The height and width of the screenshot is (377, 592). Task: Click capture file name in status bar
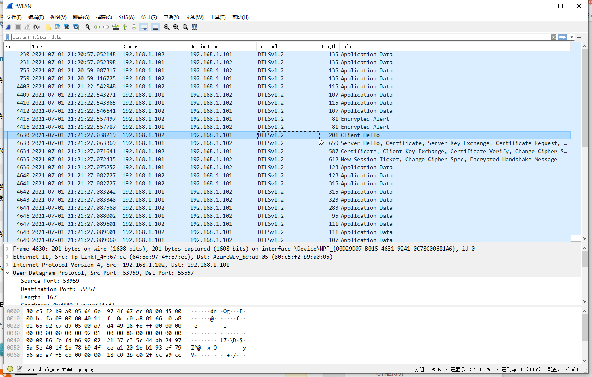point(61,369)
